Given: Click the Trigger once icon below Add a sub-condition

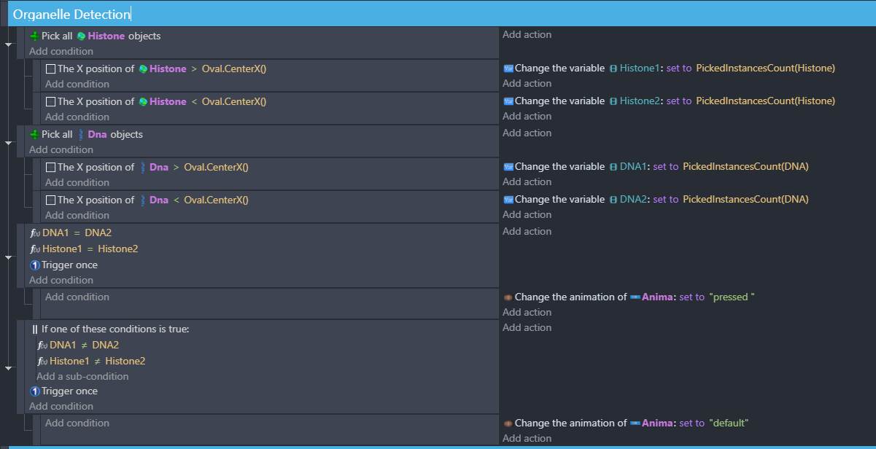Looking at the screenshot, I should pos(34,391).
